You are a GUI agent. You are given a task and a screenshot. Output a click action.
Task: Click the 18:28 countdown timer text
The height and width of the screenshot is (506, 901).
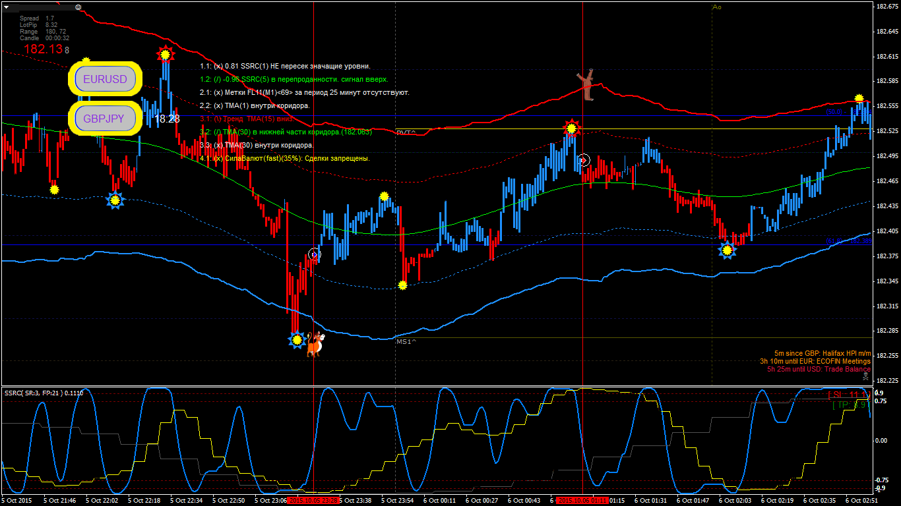(x=167, y=119)
